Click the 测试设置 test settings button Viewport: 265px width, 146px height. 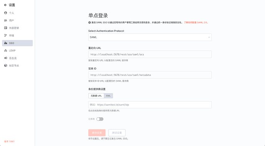(117, 133)
